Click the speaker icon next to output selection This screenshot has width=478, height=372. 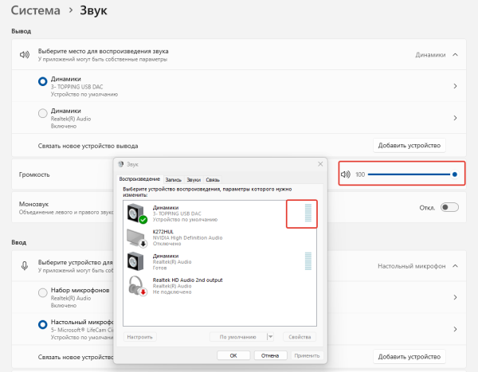(25, 55)
